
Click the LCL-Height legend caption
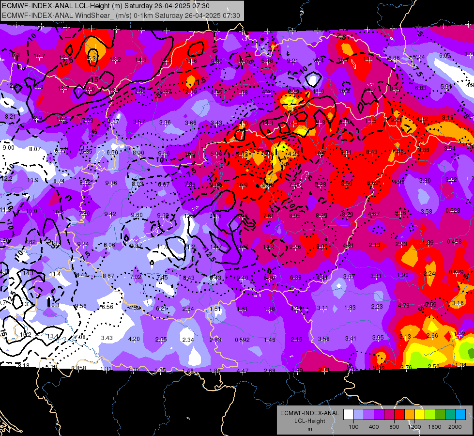click(309, 421)
